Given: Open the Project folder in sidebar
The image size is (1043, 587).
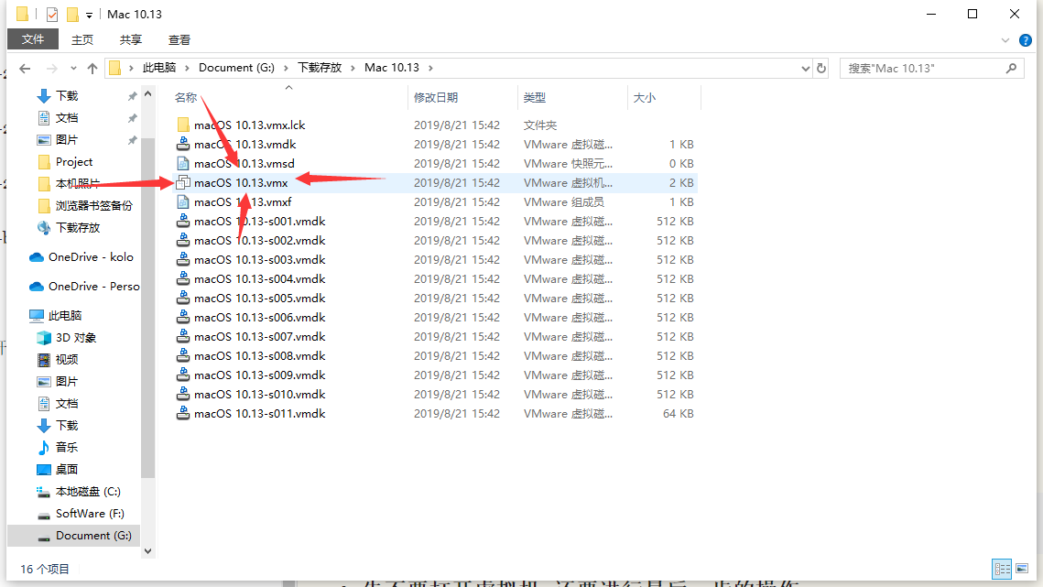Looking at the screenshot, I should (x=73, y=162).
